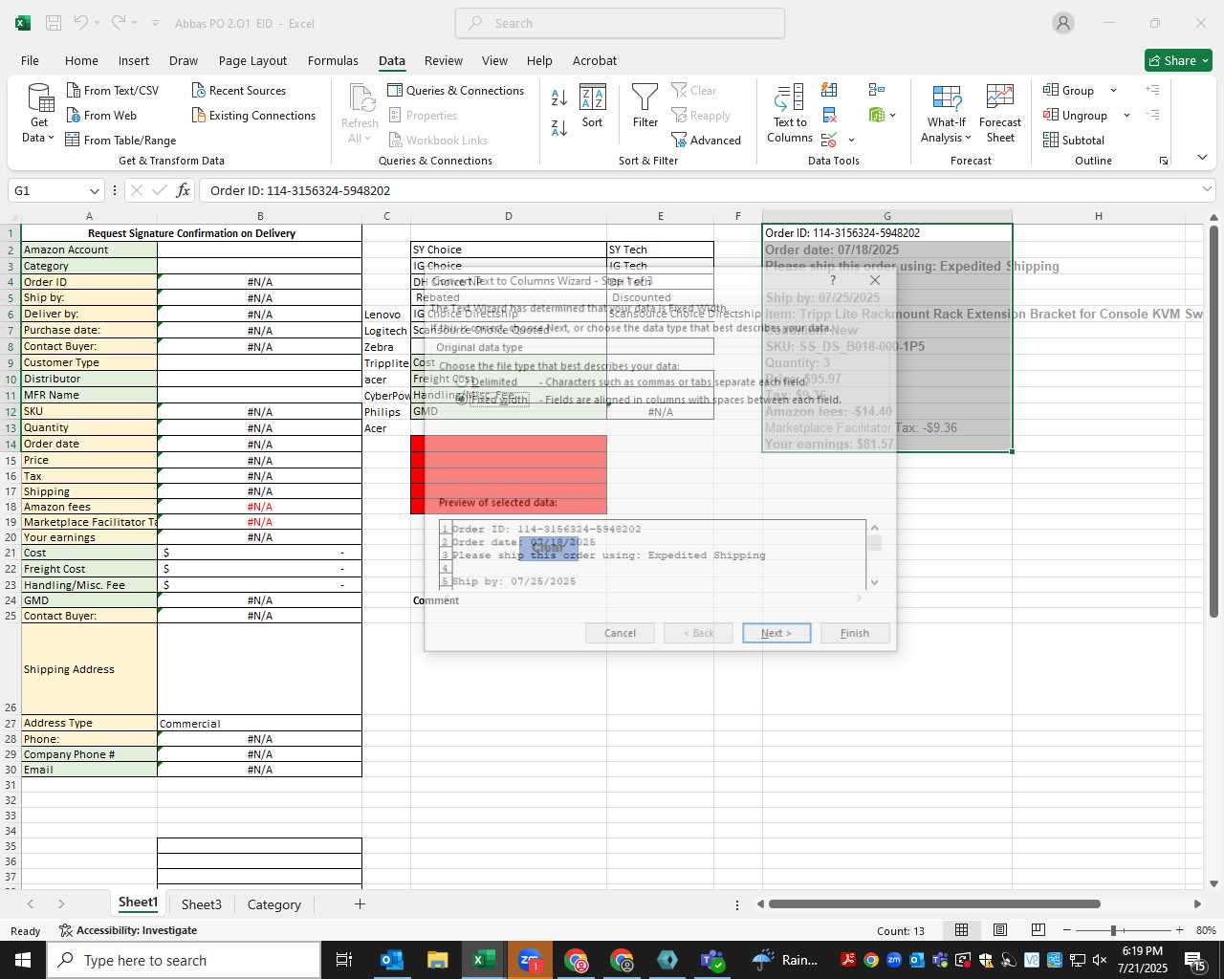Click the Flash Fill icon
1224x979 pixels.
(x=829, y=90)
